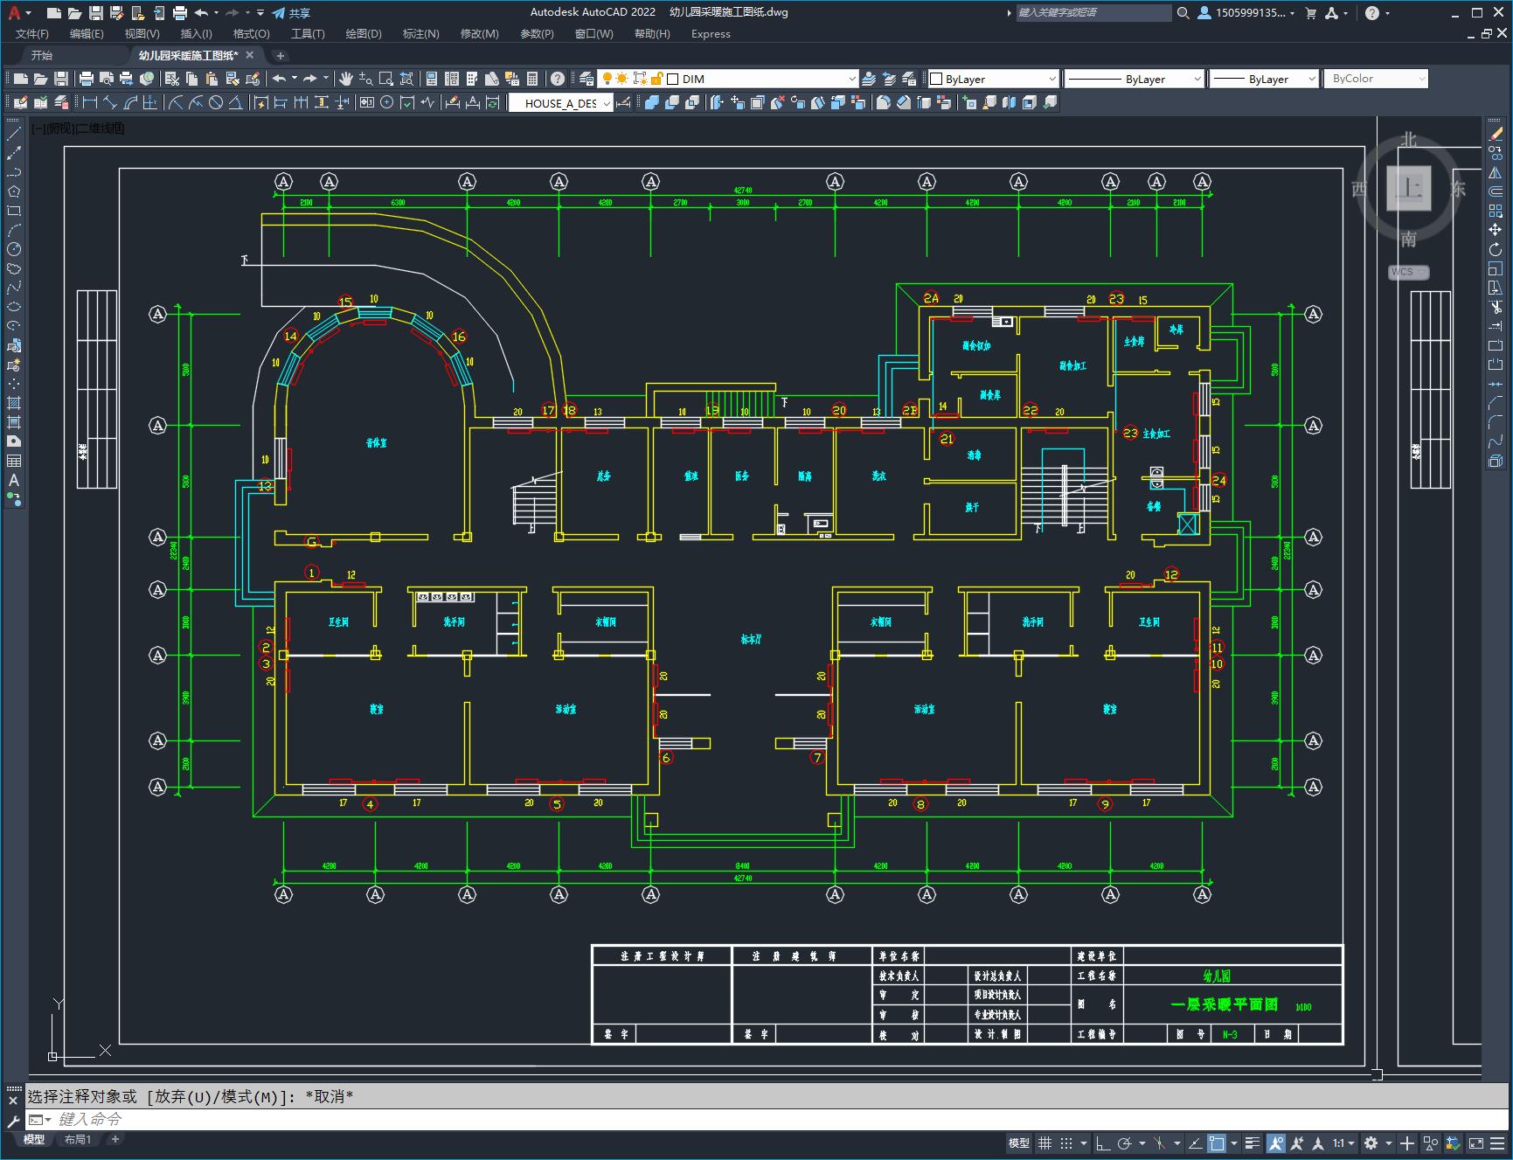This screenshot has height=1160, width=1513.
Task: Click the Zoom Window icon
Action: (385, 79)
